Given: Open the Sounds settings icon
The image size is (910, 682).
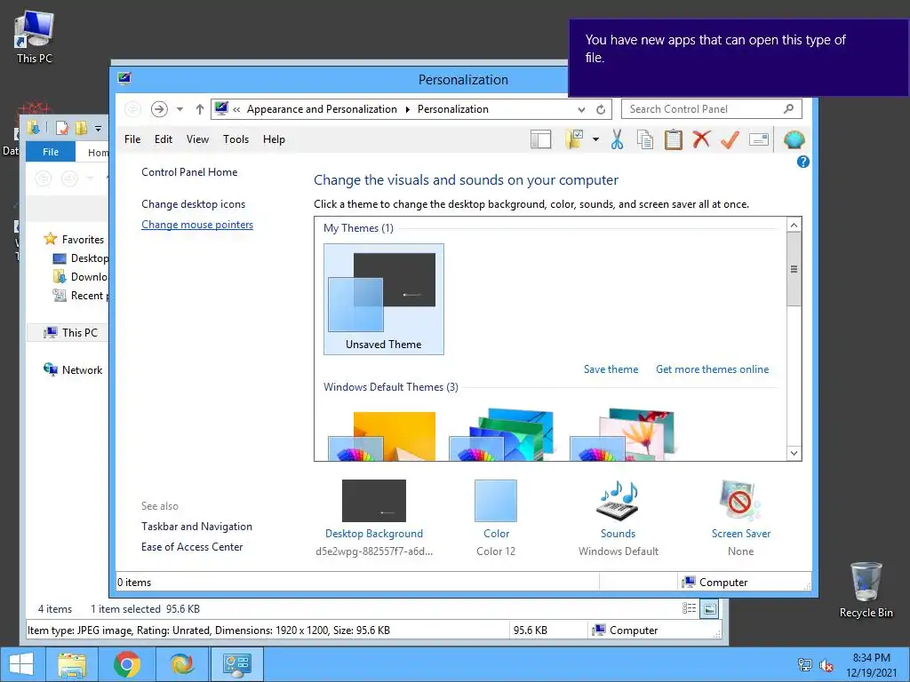Looking at the screenshot, I should click(618, 501).
